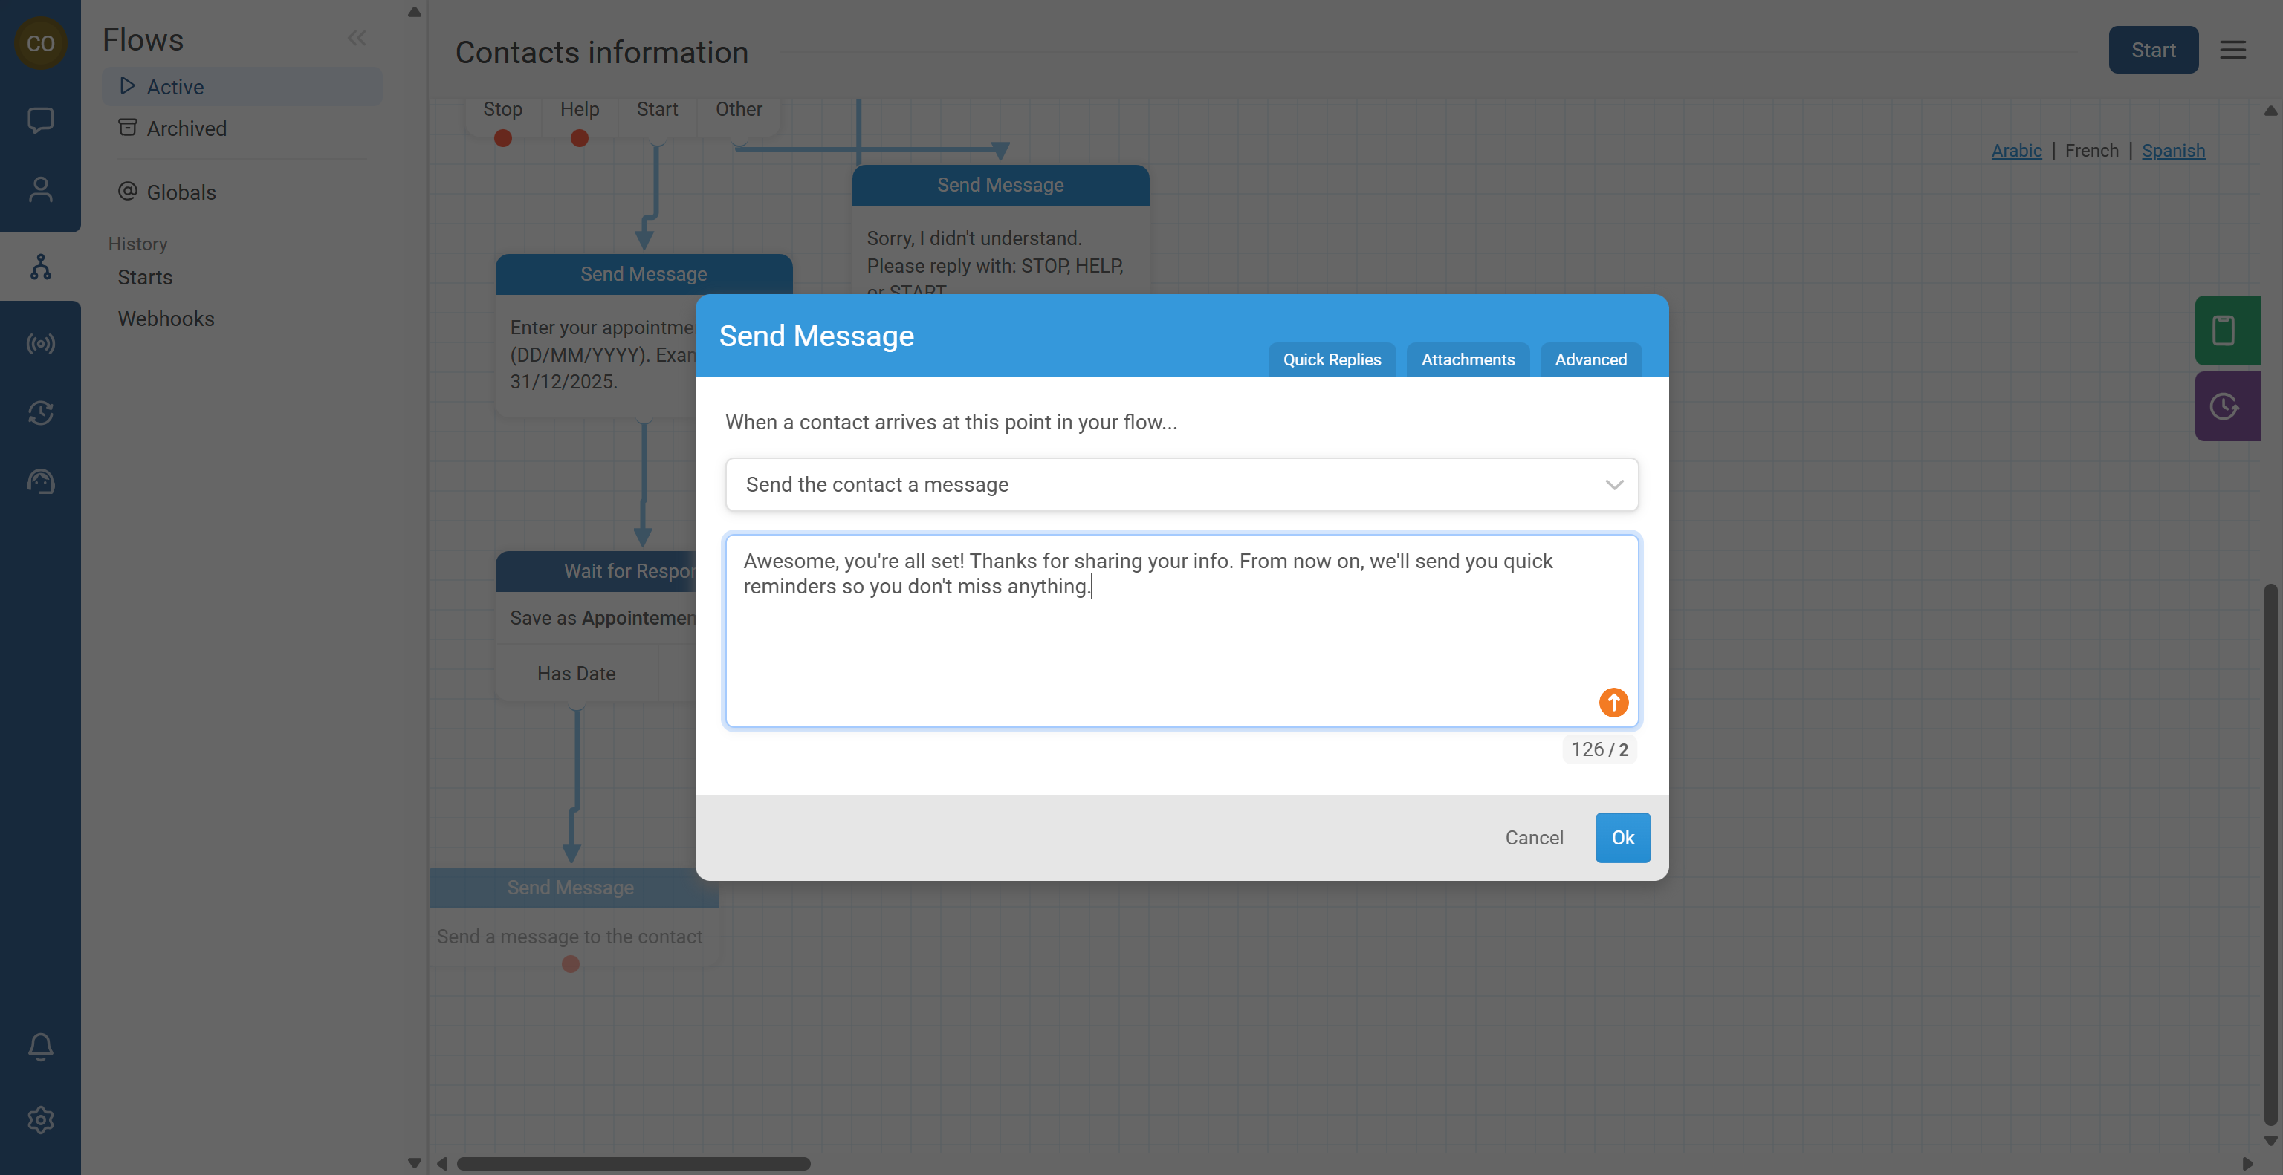Open the hamburger menu near Start
The image size is (2283, 1175).
point(2232,51)
